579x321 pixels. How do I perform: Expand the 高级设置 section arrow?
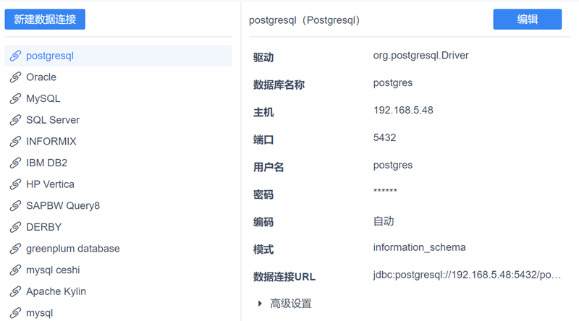click(x=260, y=304)
